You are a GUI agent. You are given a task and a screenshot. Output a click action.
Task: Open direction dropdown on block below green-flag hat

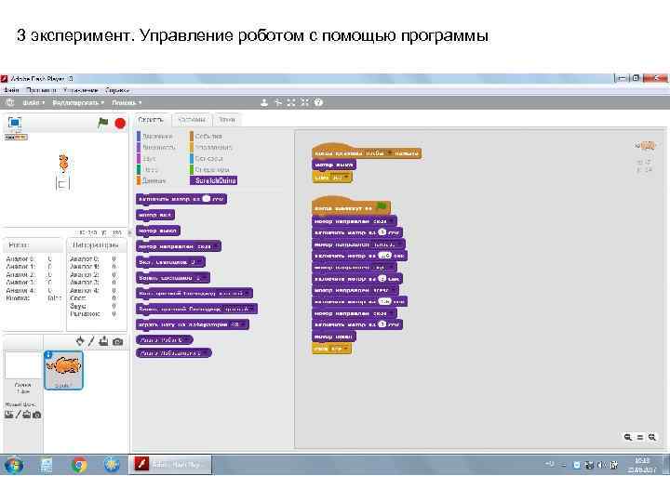(392, 221)
